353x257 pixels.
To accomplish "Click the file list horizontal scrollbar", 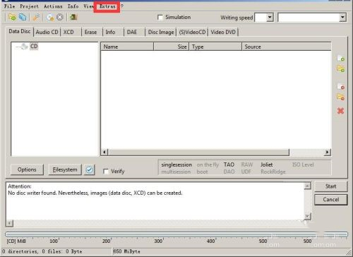I will coord(216,153).
